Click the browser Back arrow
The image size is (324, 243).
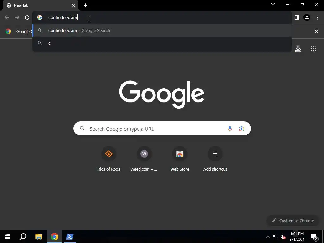7,18
